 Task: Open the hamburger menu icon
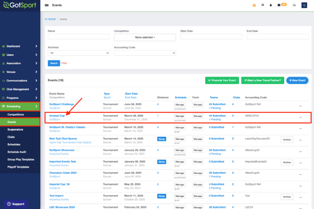[47, 5]
